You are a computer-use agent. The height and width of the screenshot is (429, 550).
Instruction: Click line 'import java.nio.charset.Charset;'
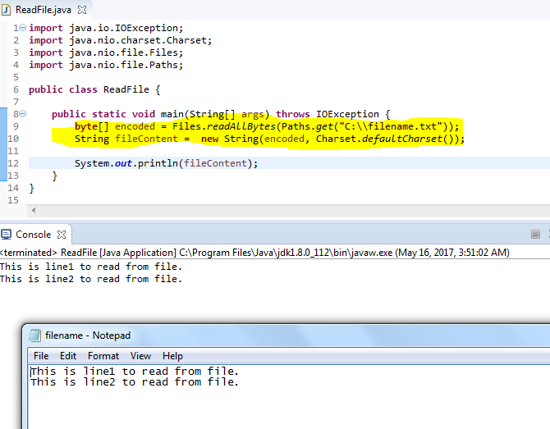(121, 40)
